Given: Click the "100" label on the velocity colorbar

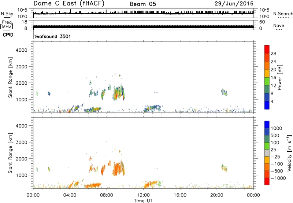Looking at the screenshot, I should pos(275,143).
